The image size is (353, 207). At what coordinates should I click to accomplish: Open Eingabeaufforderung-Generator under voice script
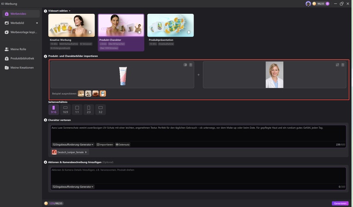pos(73,144)
